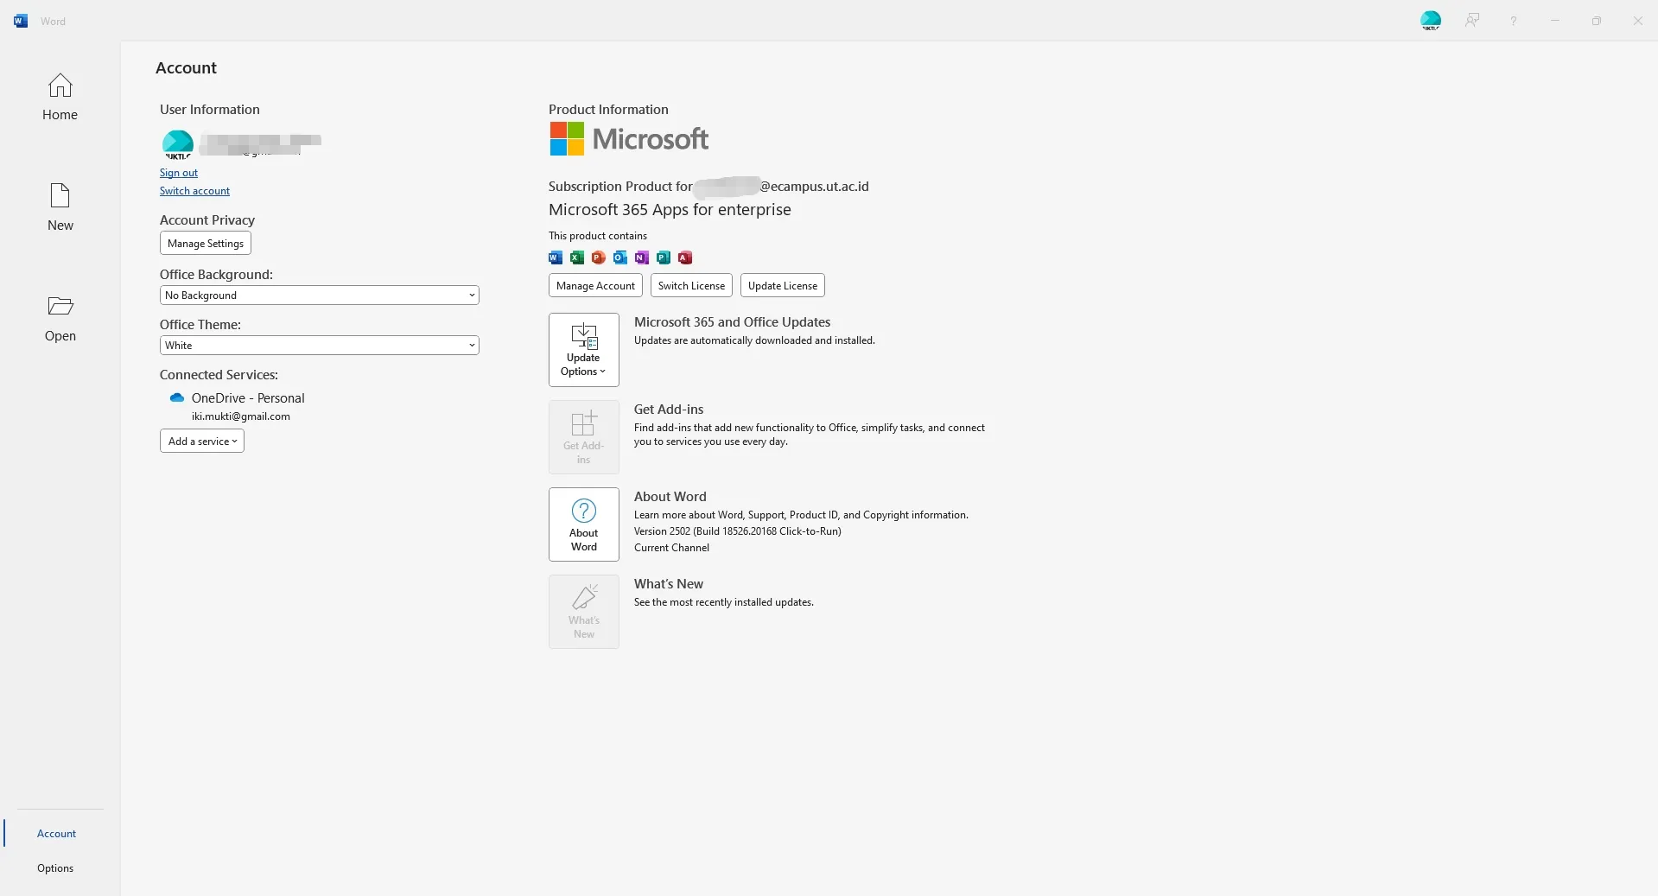Click the profile avatar in title bar

[x=1431, y=21]
